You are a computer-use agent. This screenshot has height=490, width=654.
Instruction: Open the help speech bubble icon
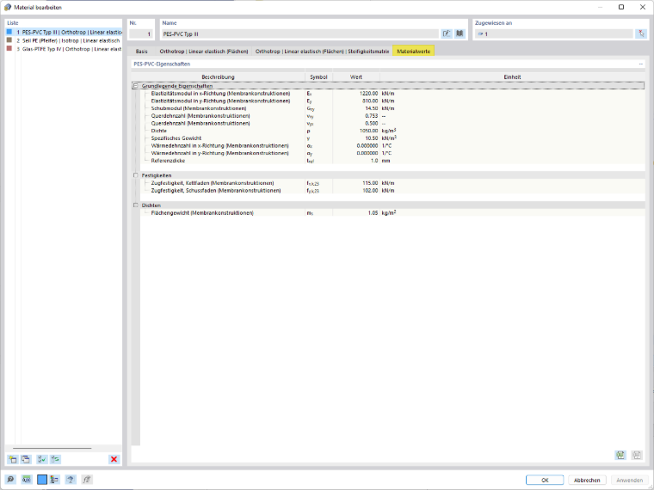coord(10,480)
